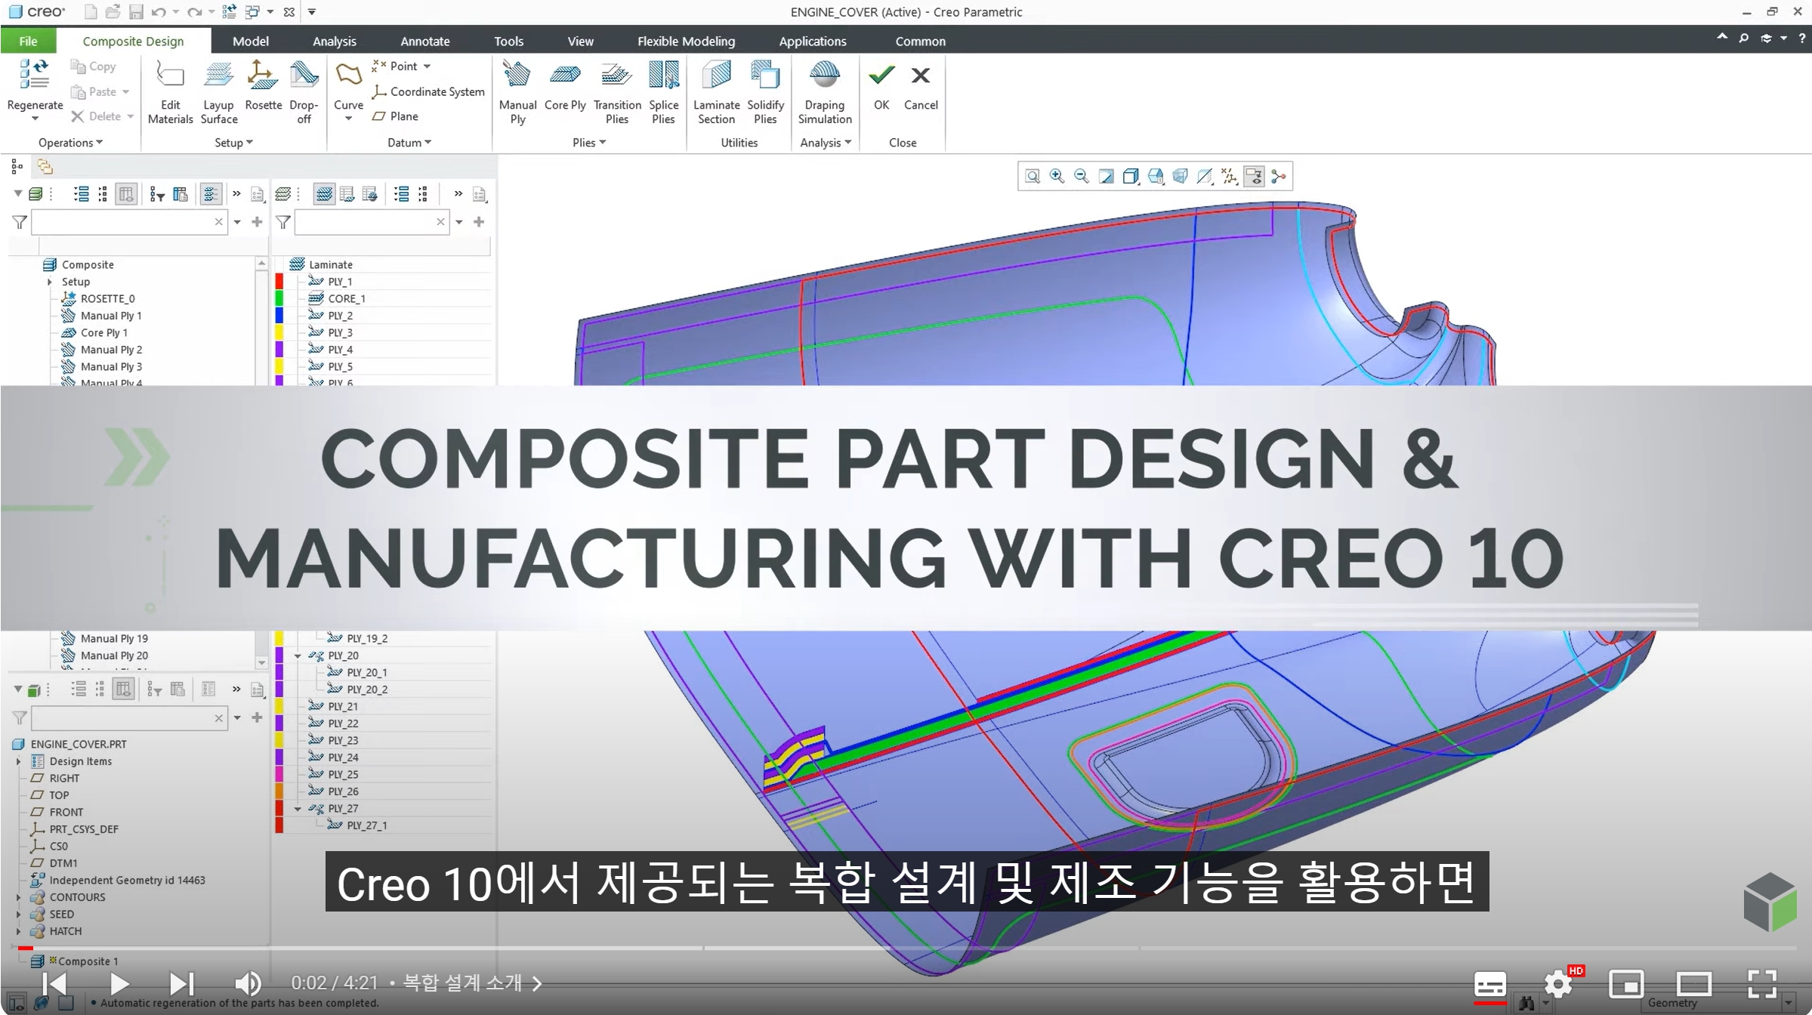Open the Flexible Modeling tab
The height and width of the screenshot is (1015, 1812).
point(686,41)
